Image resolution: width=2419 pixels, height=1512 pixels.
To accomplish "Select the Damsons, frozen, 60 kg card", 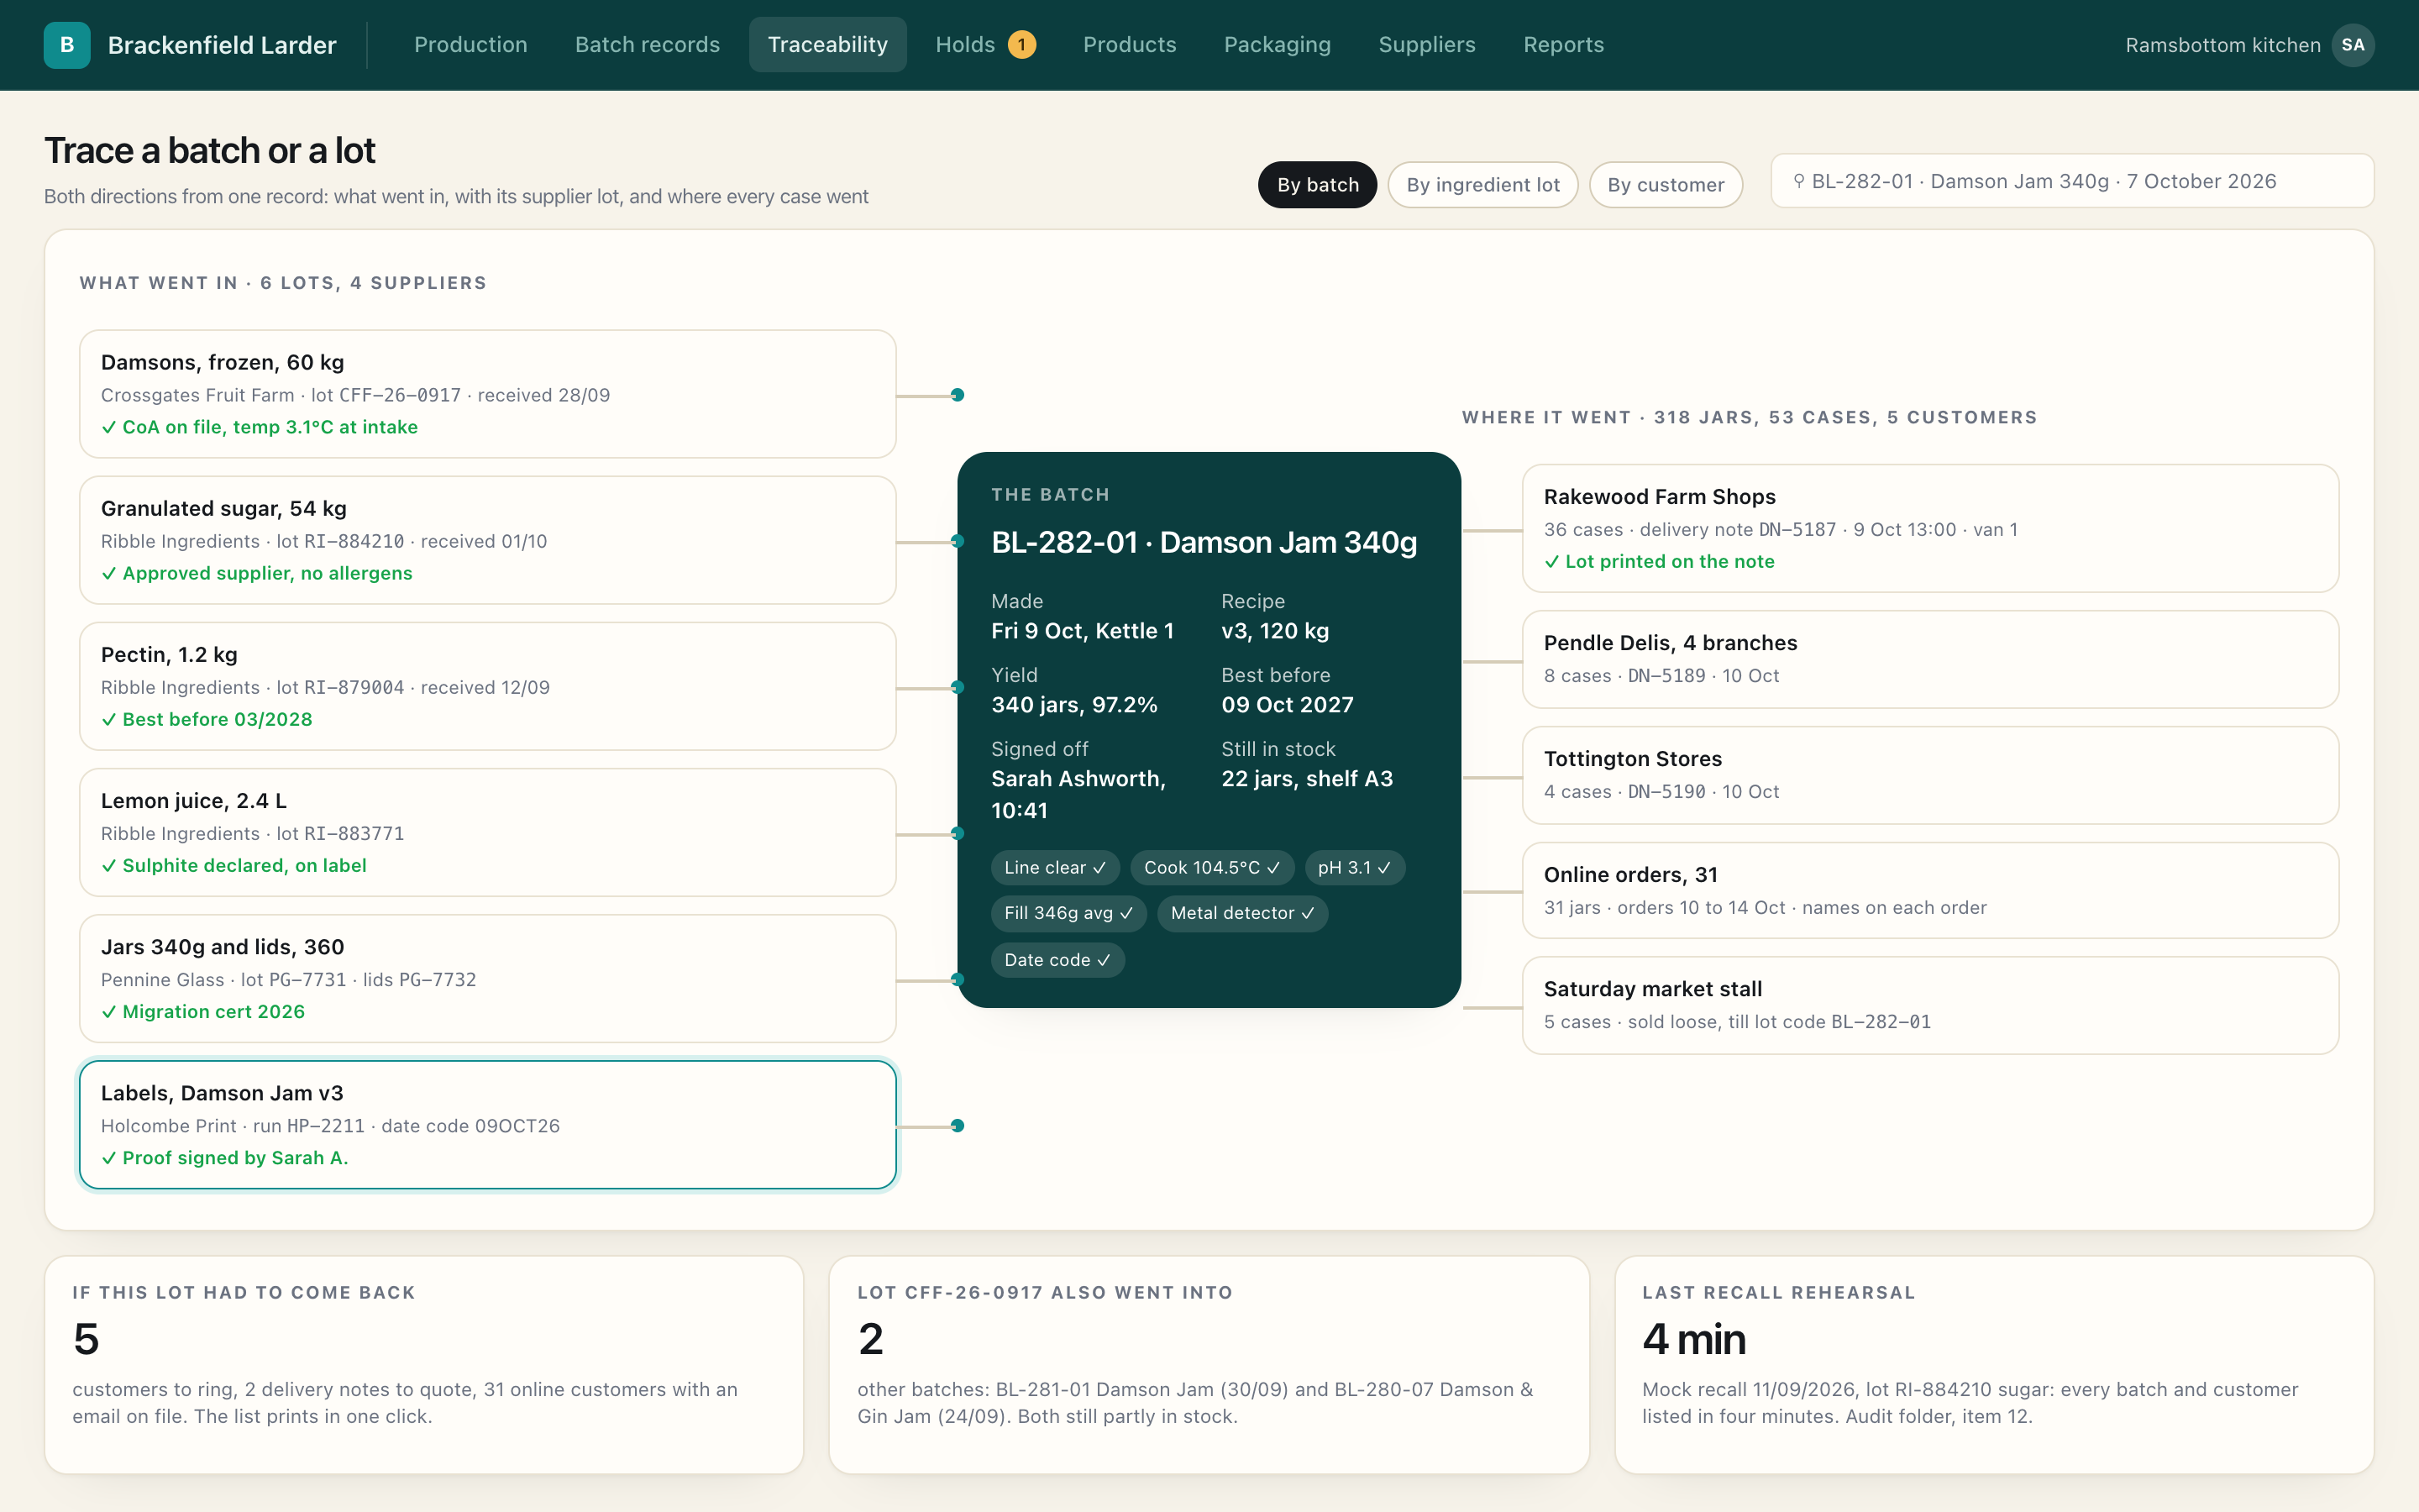I will [x=488, y=394].
